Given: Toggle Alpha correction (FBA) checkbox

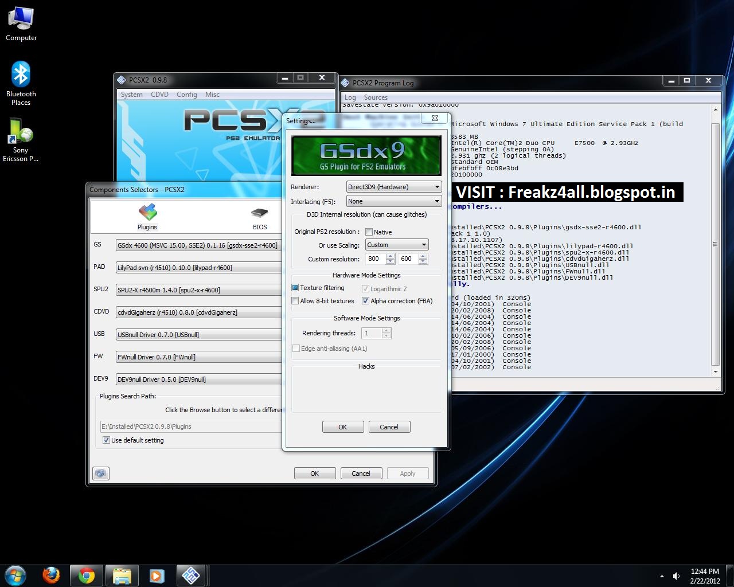Looking at the screenshot, I should point(365,301).
